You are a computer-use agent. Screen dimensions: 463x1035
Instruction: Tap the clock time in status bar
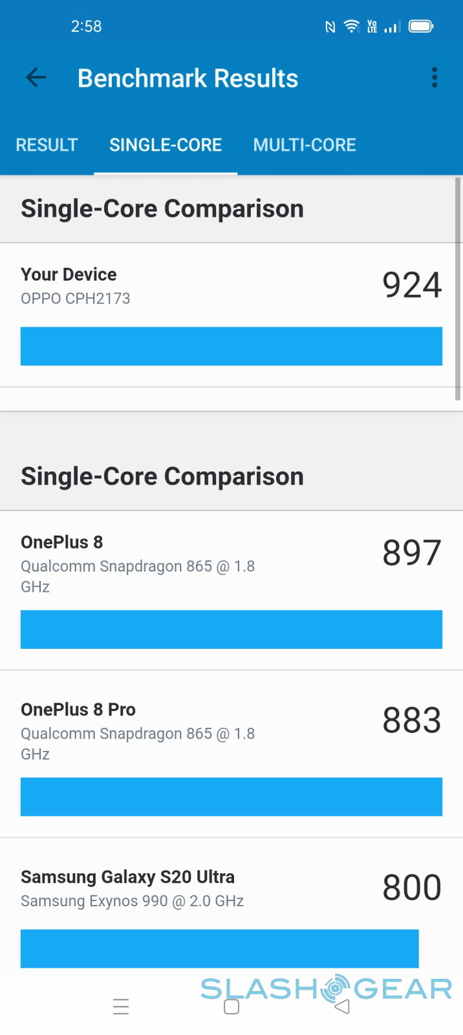(86, 27)
